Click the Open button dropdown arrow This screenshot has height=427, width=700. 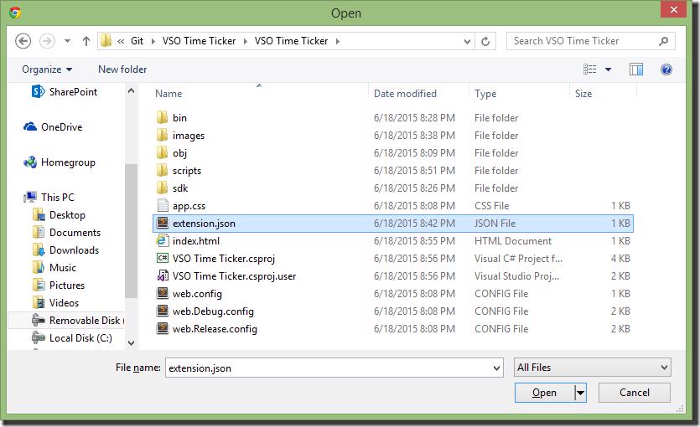click(x=580, y=393)
